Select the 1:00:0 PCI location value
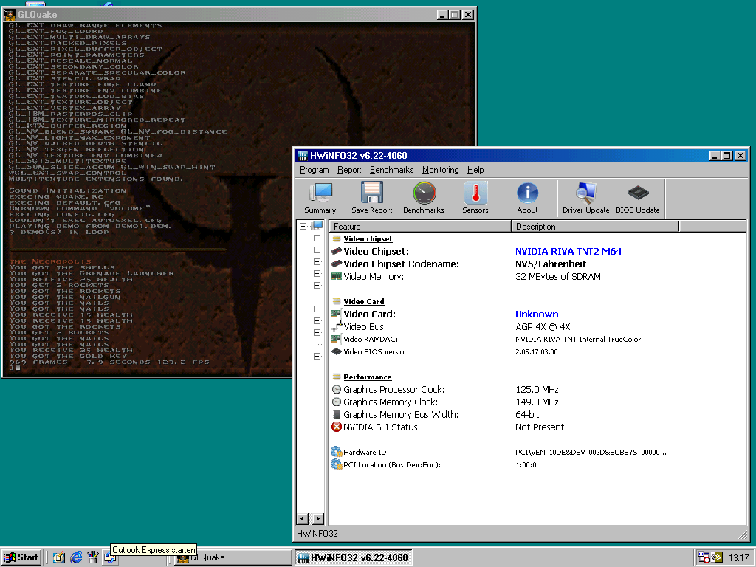 [x=526, y=464]
